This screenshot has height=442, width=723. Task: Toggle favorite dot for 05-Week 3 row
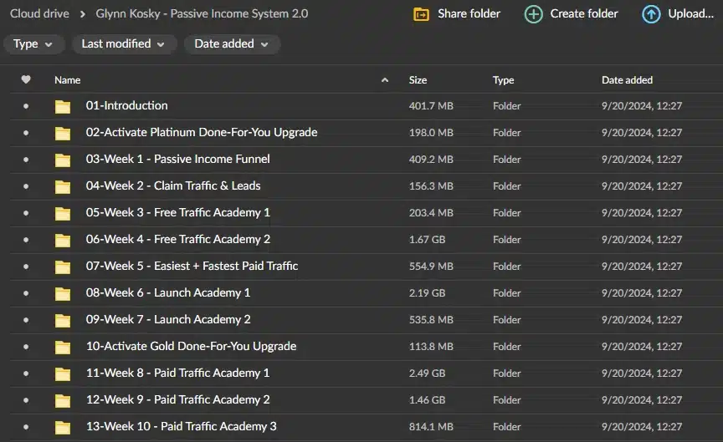click(26, 213)
